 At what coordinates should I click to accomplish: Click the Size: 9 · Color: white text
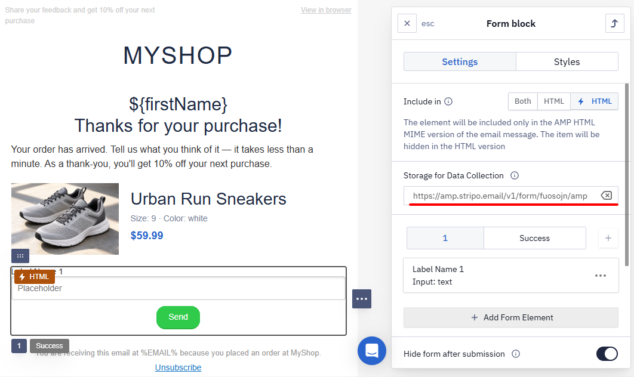coord(169,218)
